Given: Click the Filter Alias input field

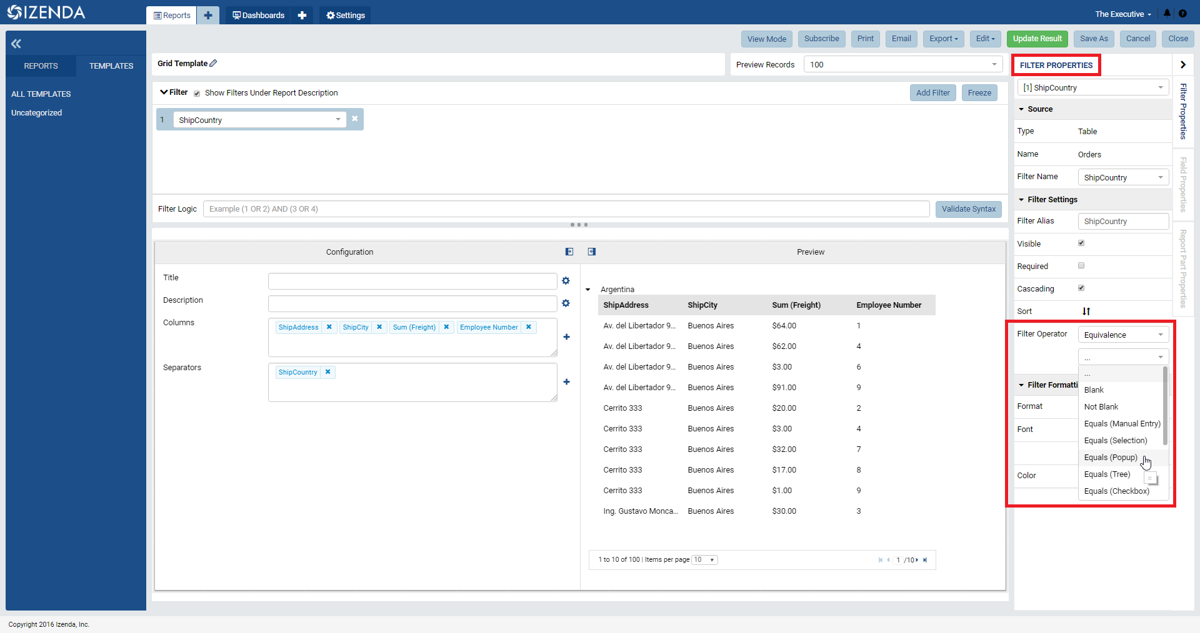Looking at the screenshot, I should [x=1123, y=221].
